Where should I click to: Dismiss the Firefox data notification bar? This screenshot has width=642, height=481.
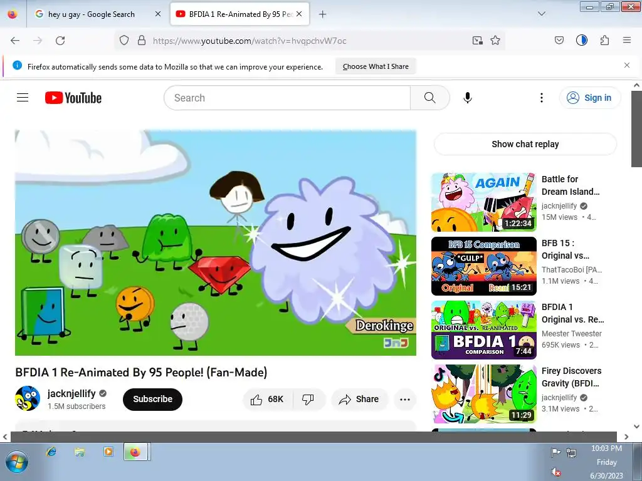point(627,65)
